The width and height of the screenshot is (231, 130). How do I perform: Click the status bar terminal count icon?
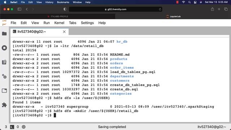pyautogui.click(x=12, y=127)
